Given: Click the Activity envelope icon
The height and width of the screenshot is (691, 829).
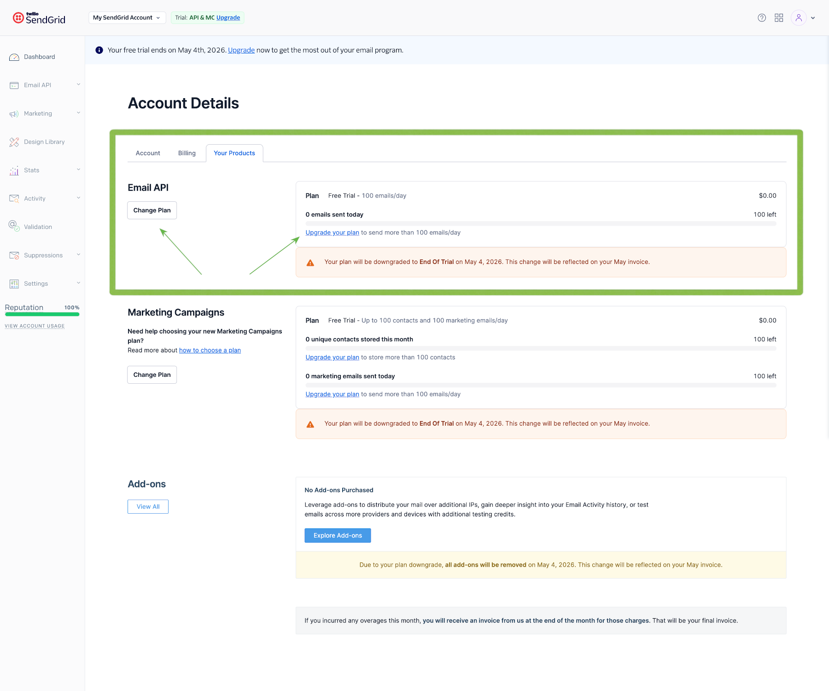Looking at the screenshot, I should [x=14, y=199].
